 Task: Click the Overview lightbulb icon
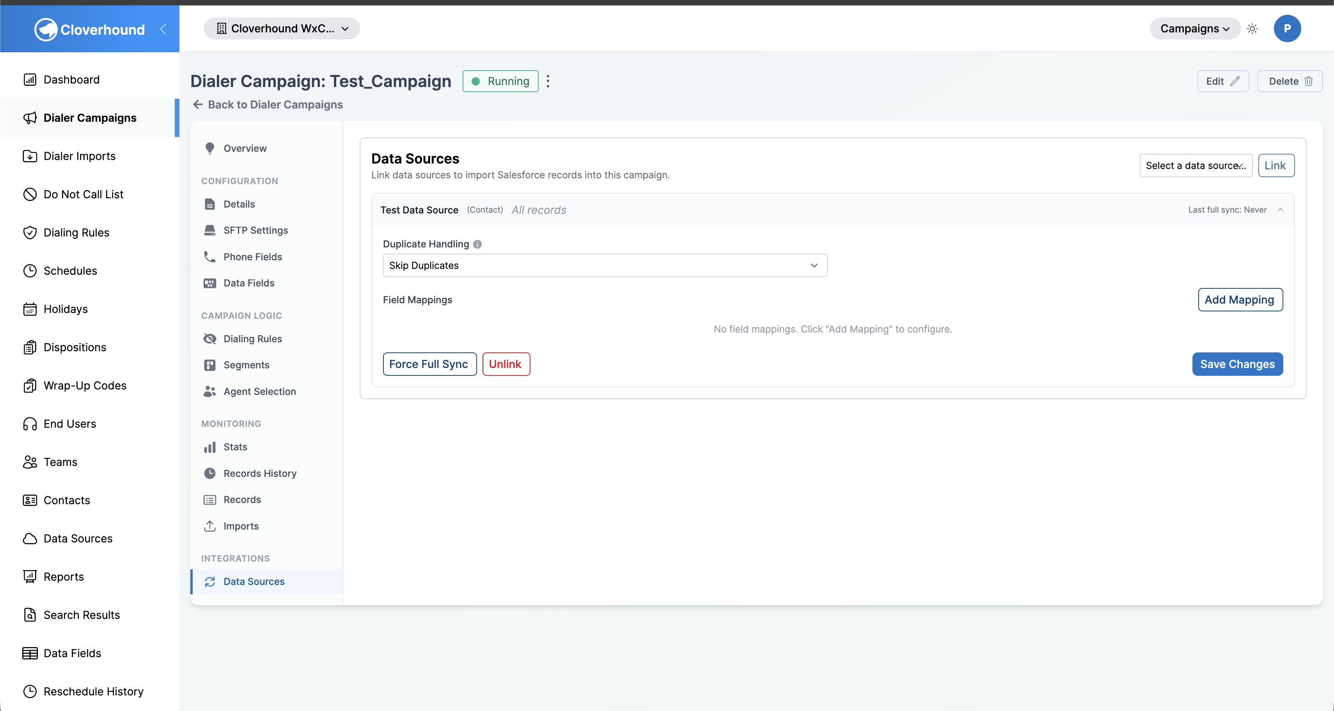point(210,148)
